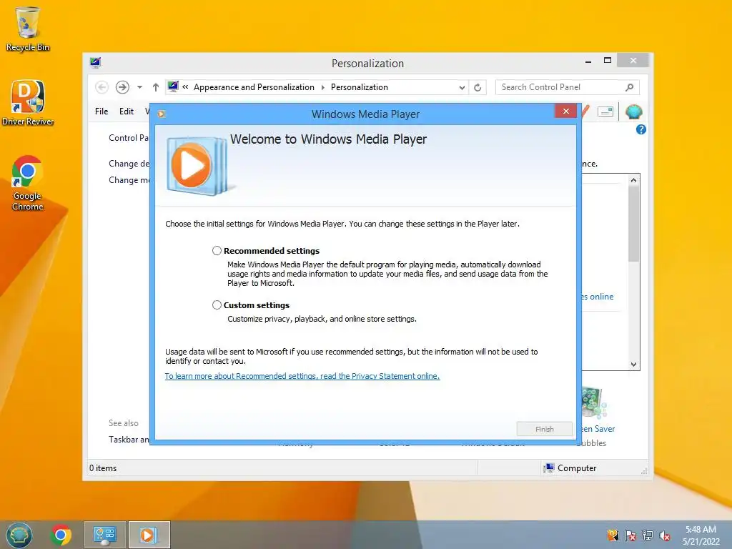Open the Driver Reviver desktop shortcut
732x549 pixels.
[28, 103]
